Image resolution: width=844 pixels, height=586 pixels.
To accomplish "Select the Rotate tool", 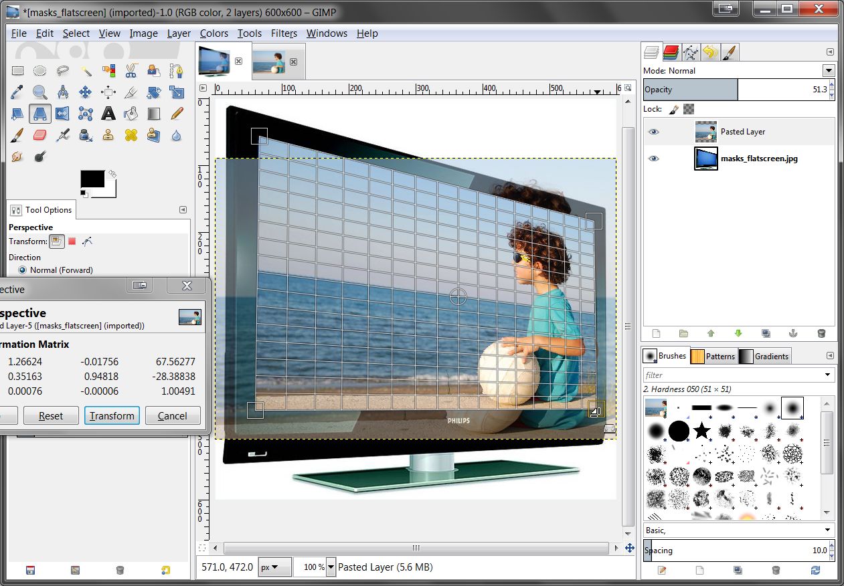I will 154,92.
